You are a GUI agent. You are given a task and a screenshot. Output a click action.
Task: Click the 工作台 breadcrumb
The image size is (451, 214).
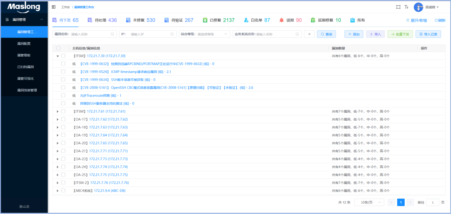(65, 7)
